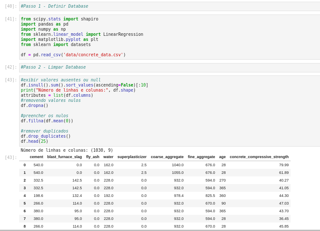Click row index 8 of the dataframe

click(25, 226)
